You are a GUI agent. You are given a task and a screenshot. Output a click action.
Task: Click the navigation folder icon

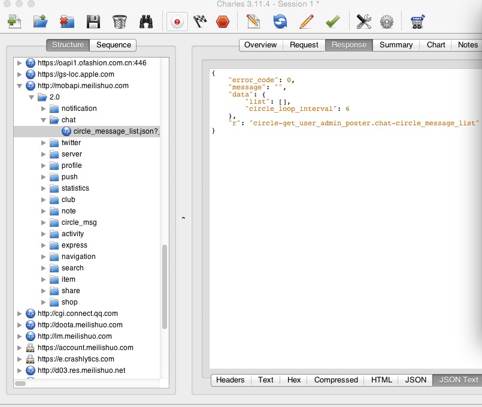[54, 257]
